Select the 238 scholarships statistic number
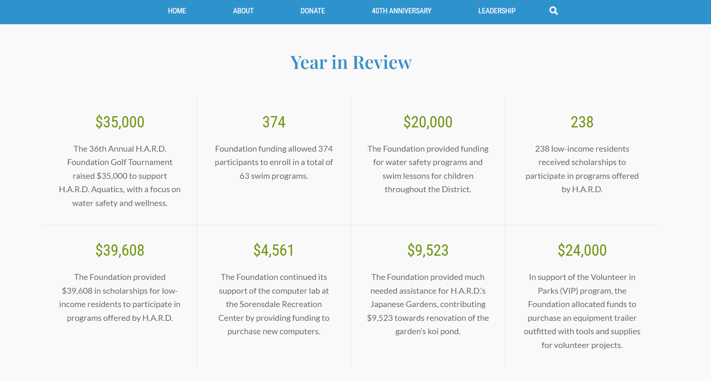This screenshot has height=381, width=711. [x=582, y=122]
